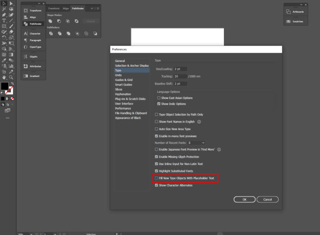The height and width of the screenshot is (235, 320).
Task: Switch to the Align tab
Action: [x=66, y=8]
